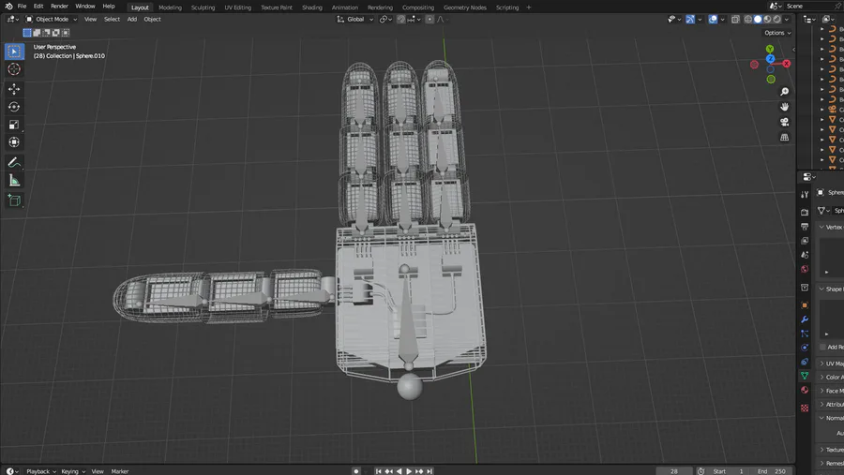Open the Physics properties tab
The image size is (844, 475).
[x=805, y=348]
